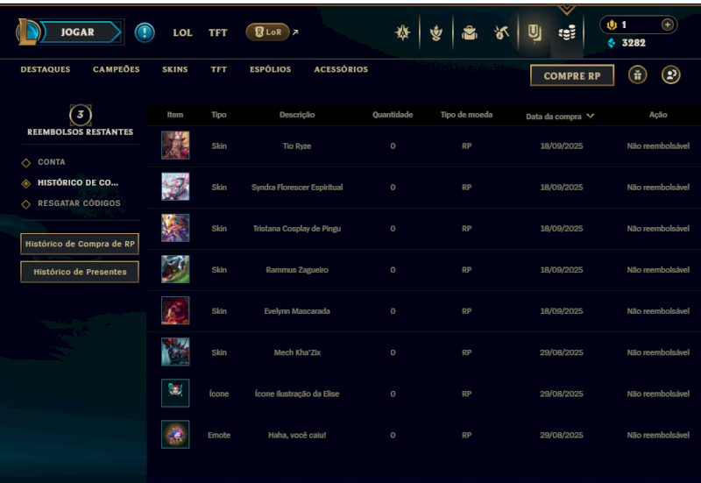
Task: Click the plus icon to add RP
Action: (x=667, y=25)
